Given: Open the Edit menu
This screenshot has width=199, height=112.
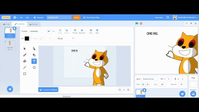Looking at the screenshot, I should pos(27,17).
